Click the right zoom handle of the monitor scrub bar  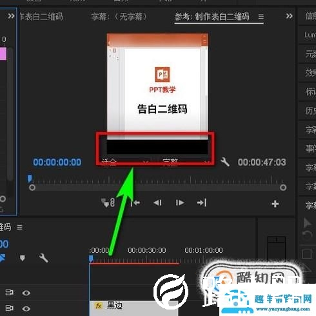tap(283, 188)
